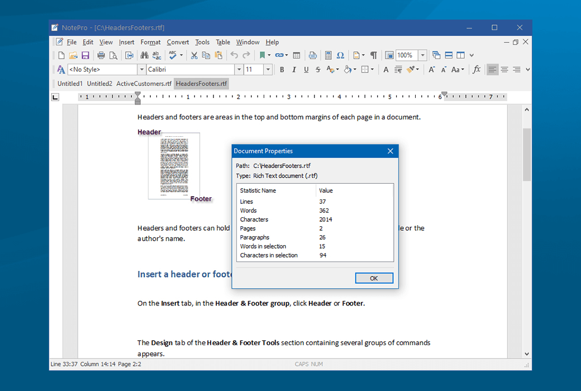
Task: Insert a table with the grid icon
Action: (297, 56)
